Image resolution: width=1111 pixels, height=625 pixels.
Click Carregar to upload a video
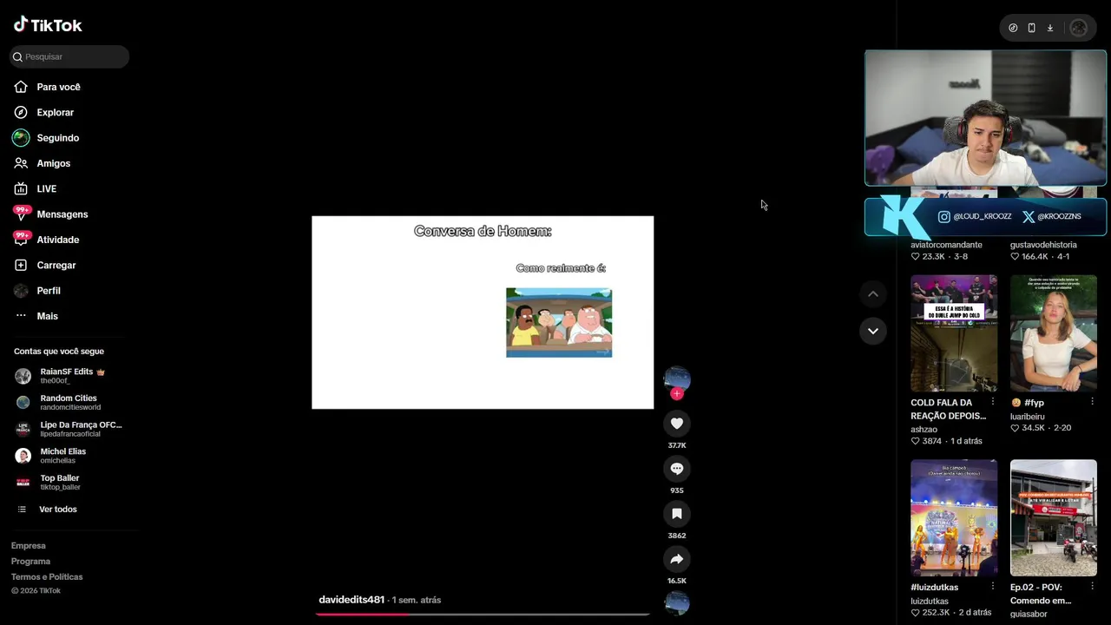[56, 265]
